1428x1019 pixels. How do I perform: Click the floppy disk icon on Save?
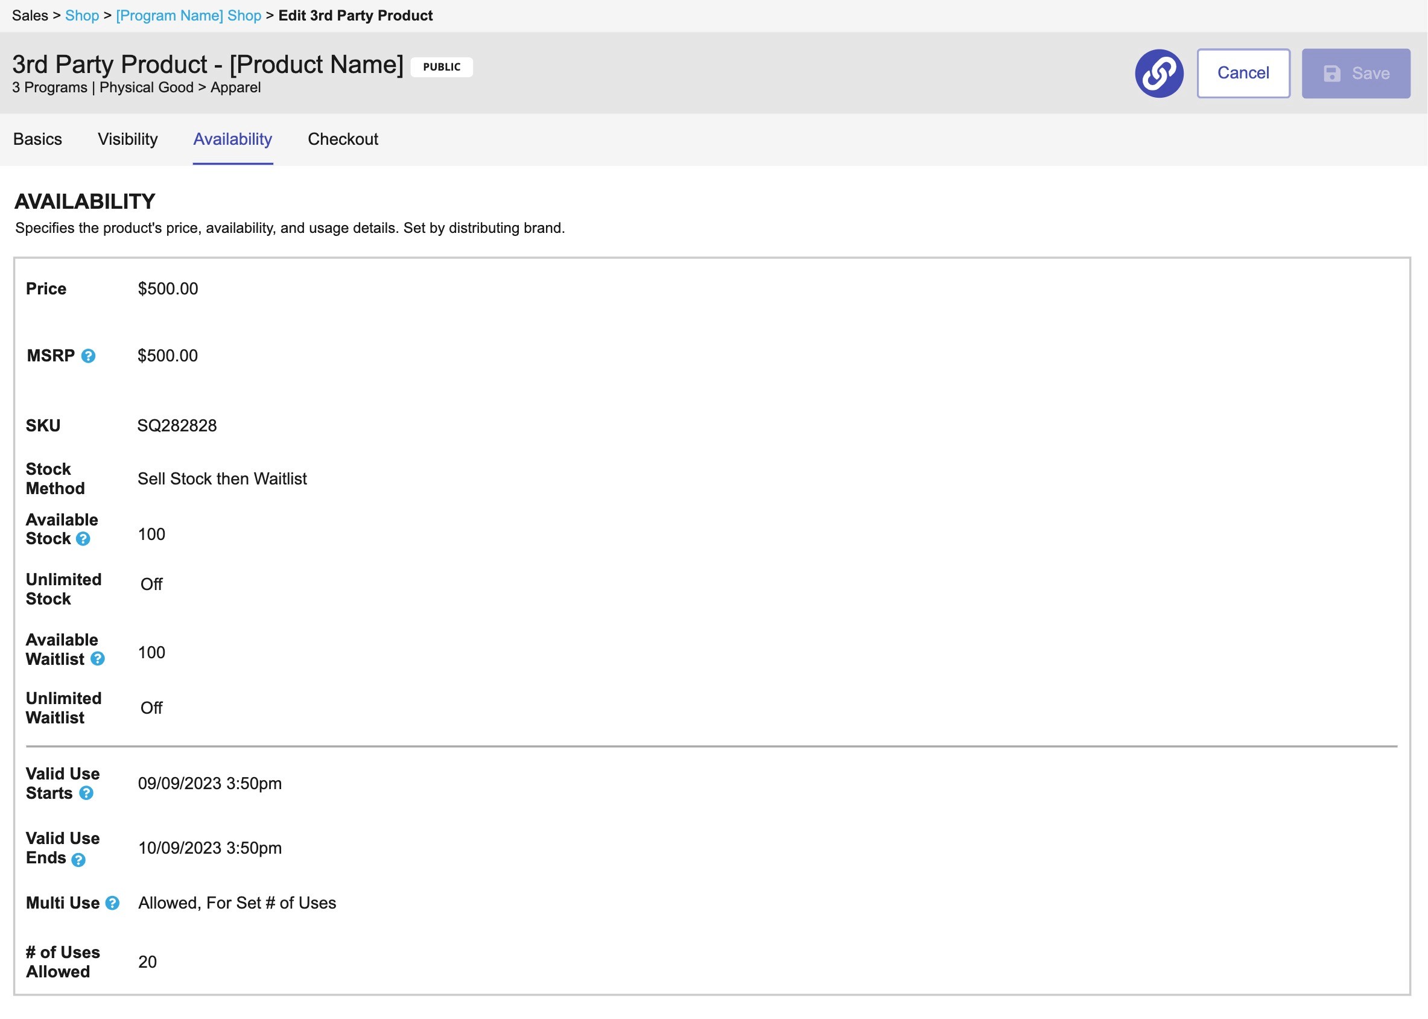click(x=1331, y=74)
